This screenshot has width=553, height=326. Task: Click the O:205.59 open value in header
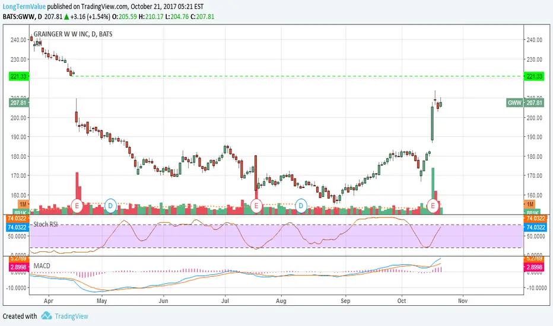[x=125, y=17]
